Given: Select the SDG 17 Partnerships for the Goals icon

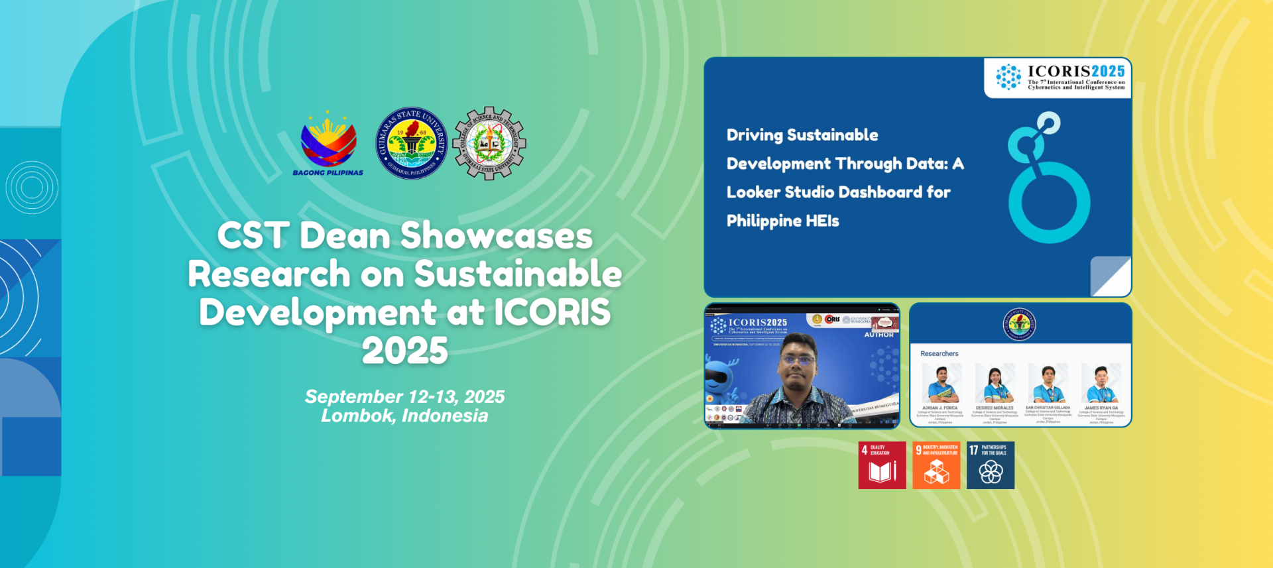Looking at the screenshot, I should (991, 465).
